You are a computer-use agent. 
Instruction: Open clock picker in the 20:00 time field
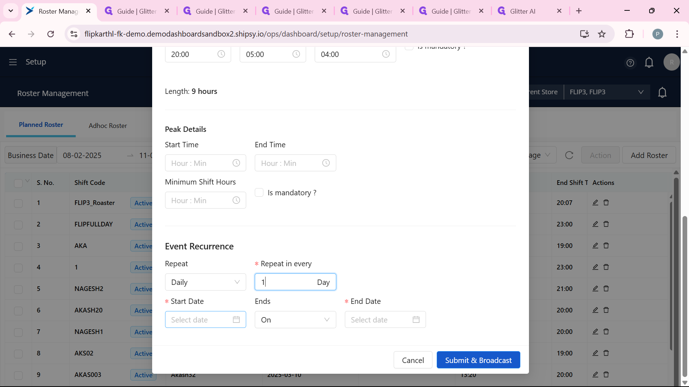pyautogui.click(x=221, y=54)
